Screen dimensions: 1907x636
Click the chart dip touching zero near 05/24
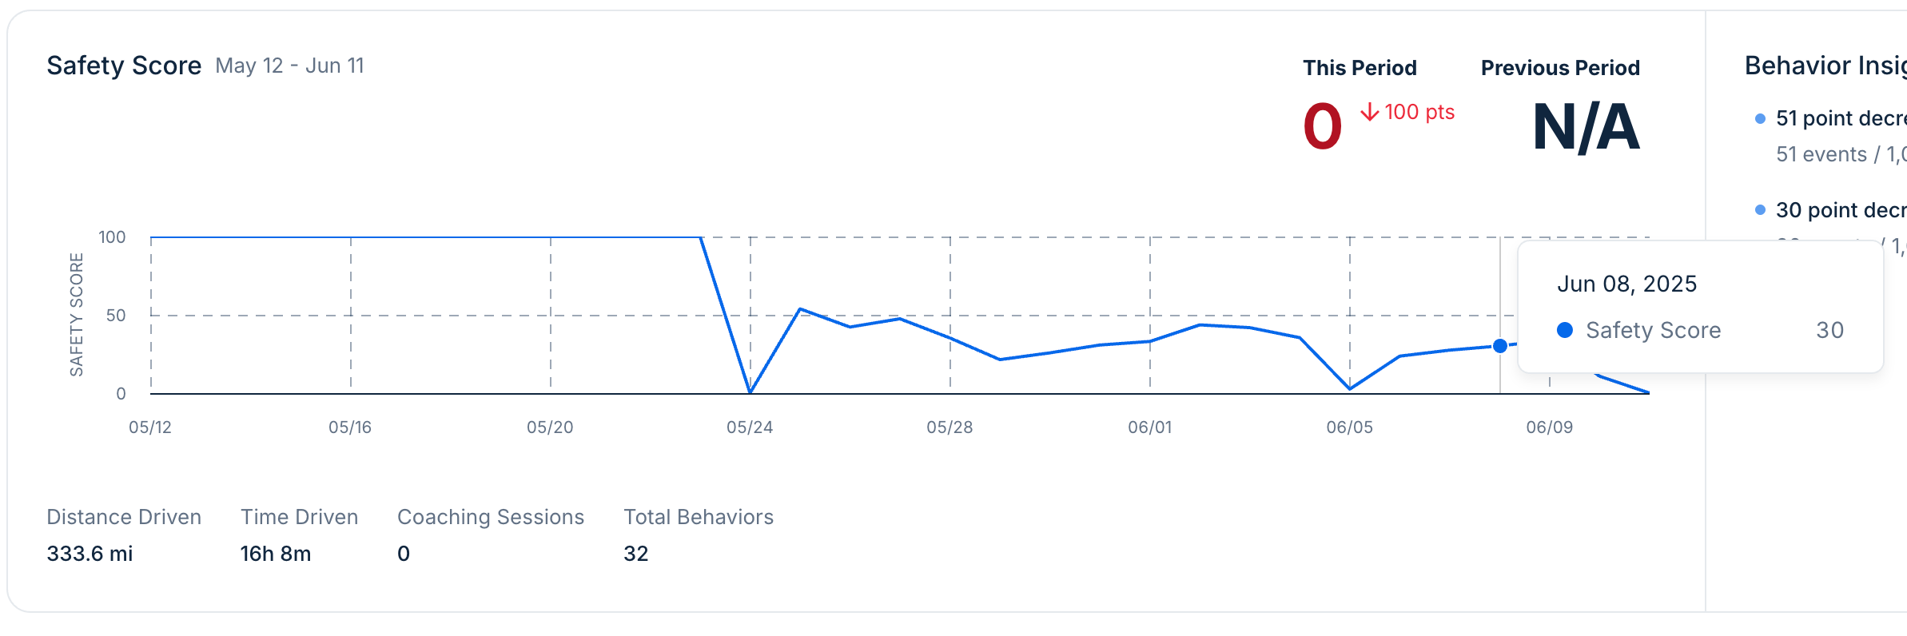(x=750, y=391)
